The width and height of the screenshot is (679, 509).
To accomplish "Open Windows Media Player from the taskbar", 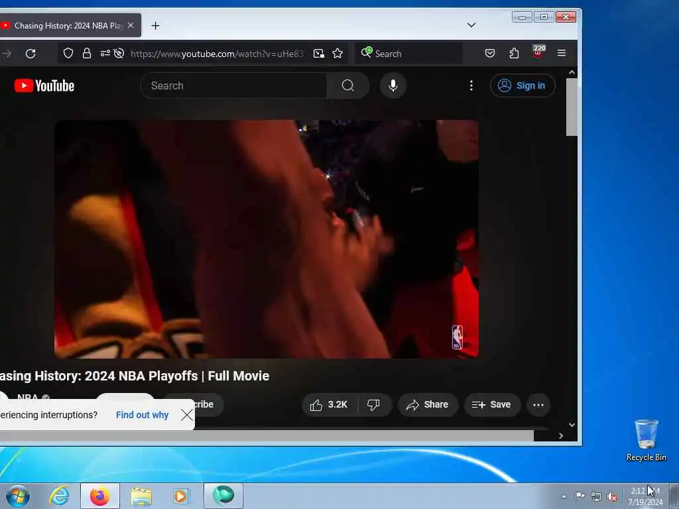I will [x=181, y=496].
